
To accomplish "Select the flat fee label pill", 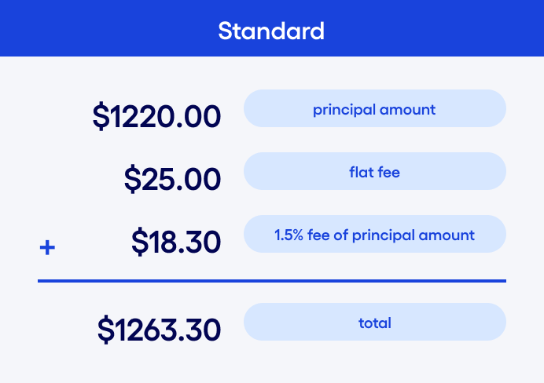I will pos(374,172).
